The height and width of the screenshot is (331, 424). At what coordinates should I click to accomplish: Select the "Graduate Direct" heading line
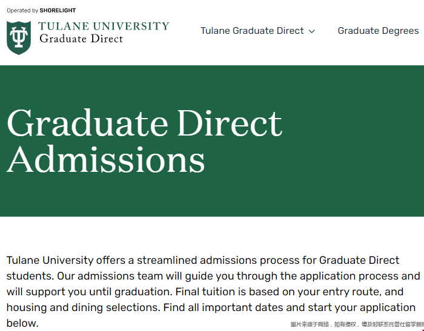[145, 123]
